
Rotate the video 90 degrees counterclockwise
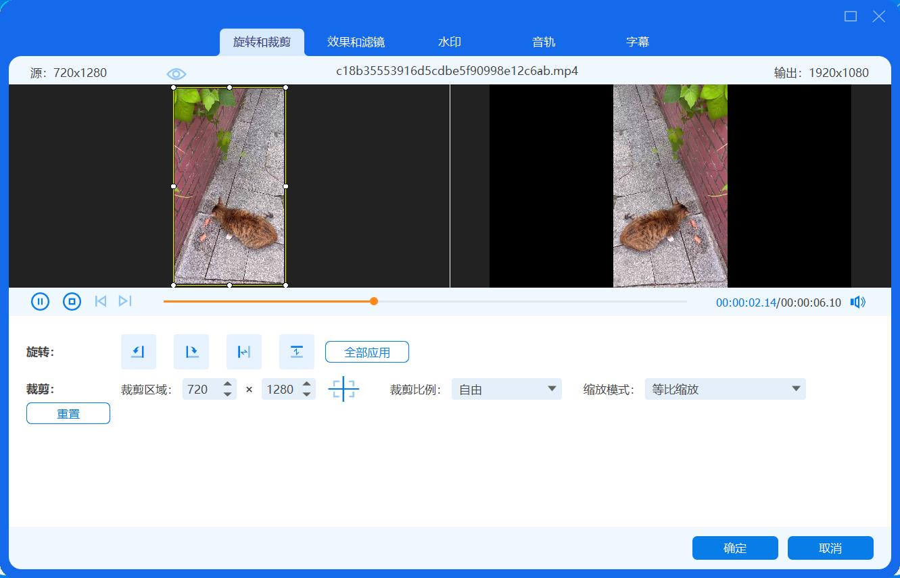click(139, 351)
